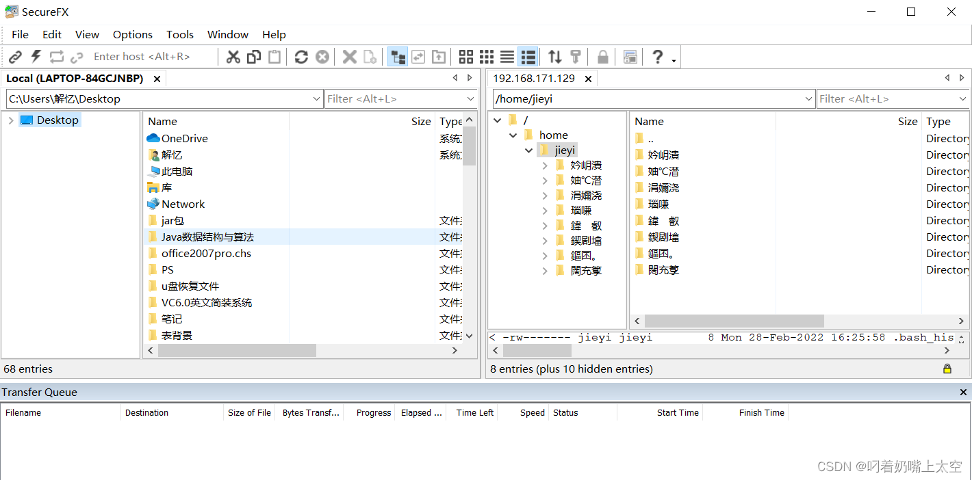Click the Reconnect loop icon
This screenshot has width=972, height=480.
coord(56,57)
